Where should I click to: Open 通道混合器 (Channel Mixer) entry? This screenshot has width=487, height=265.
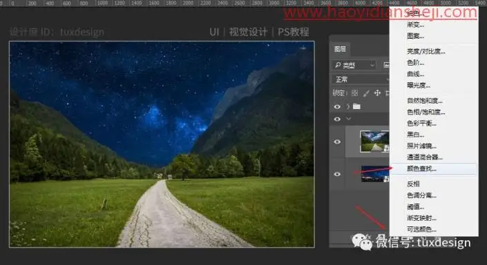click(425, 157)
